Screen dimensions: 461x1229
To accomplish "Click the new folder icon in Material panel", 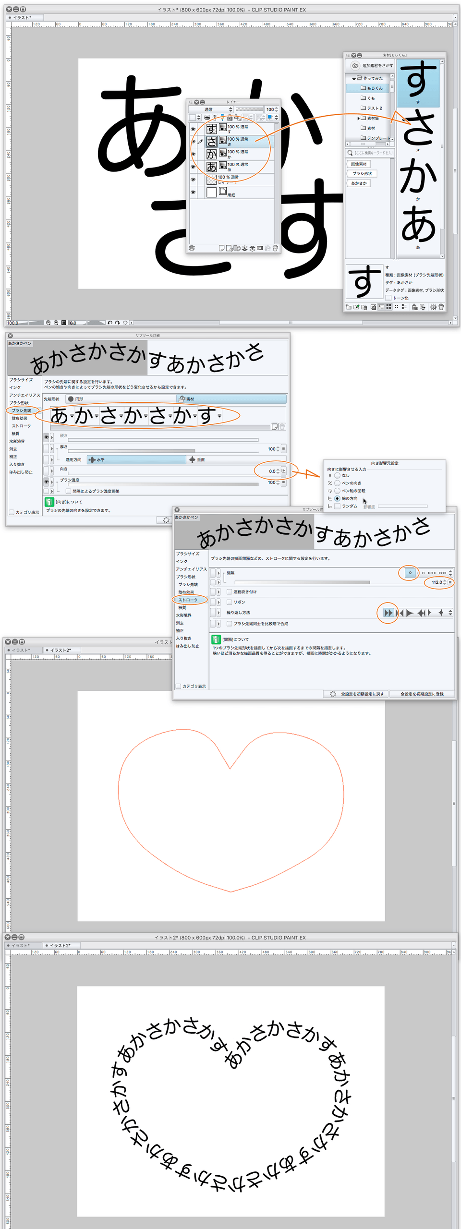I will pos(349,307).
